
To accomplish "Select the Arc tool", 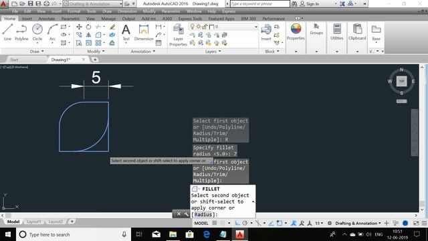I will [52, 32].
